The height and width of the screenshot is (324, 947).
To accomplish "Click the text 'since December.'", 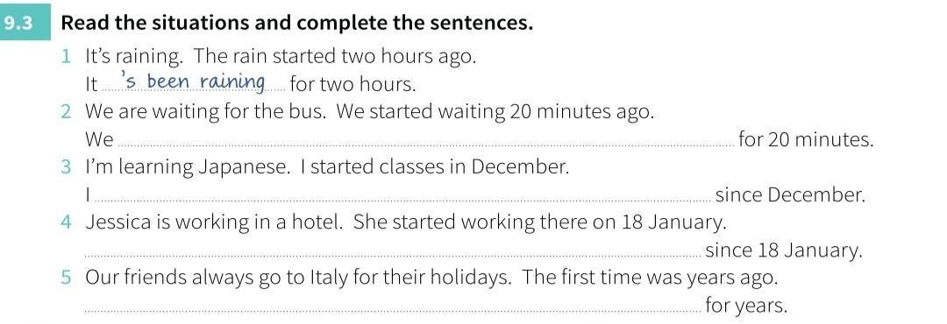I will [x=791, y=195].
